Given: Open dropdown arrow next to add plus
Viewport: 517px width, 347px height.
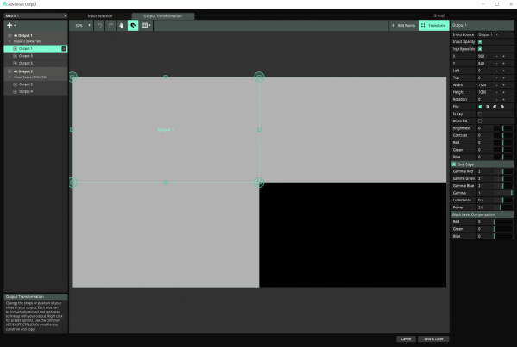Looking at the screenshot, I should [15, 25].
